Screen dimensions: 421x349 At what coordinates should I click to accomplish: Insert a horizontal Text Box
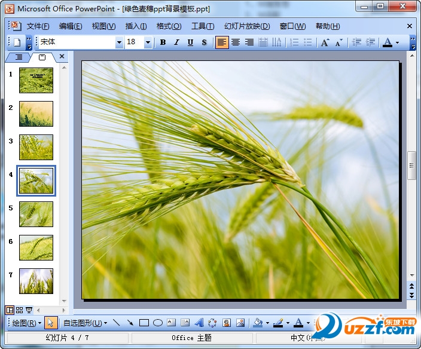(171, 323)
